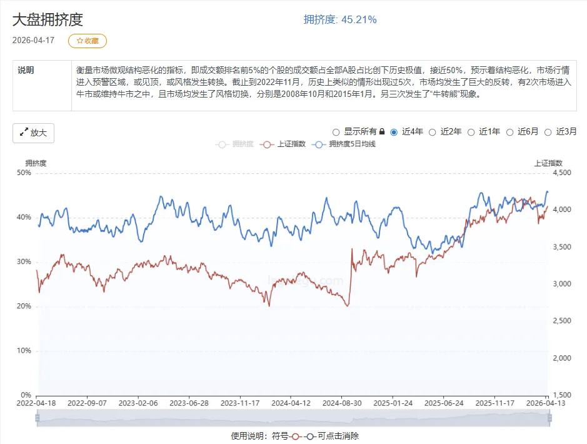Select the 近2年 time range

point(433,132)
